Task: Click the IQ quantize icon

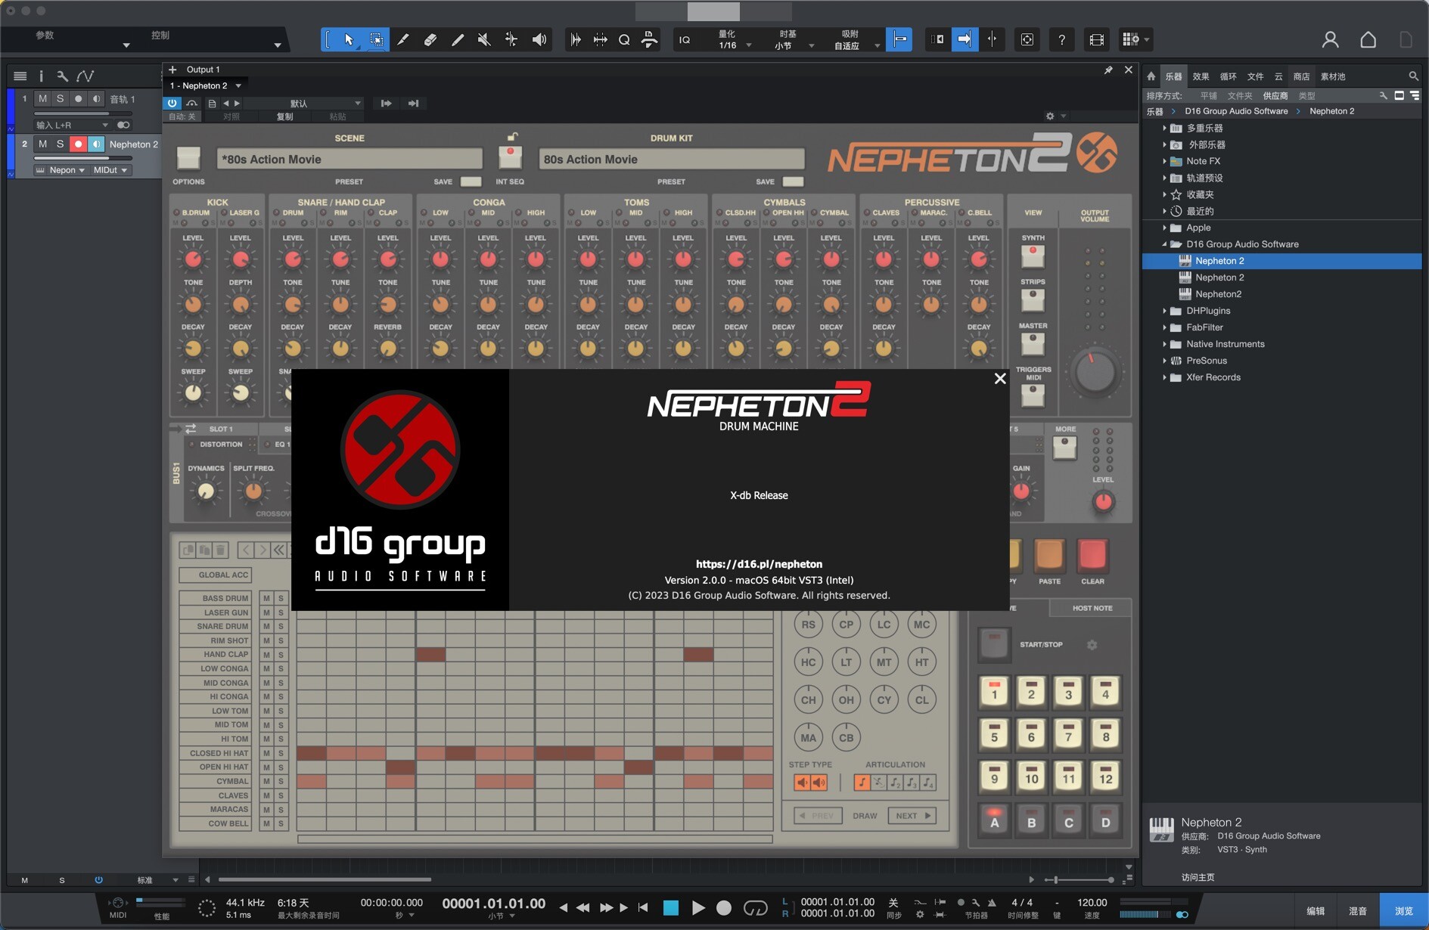Action: pyautogui.click(x=685, y=39)
